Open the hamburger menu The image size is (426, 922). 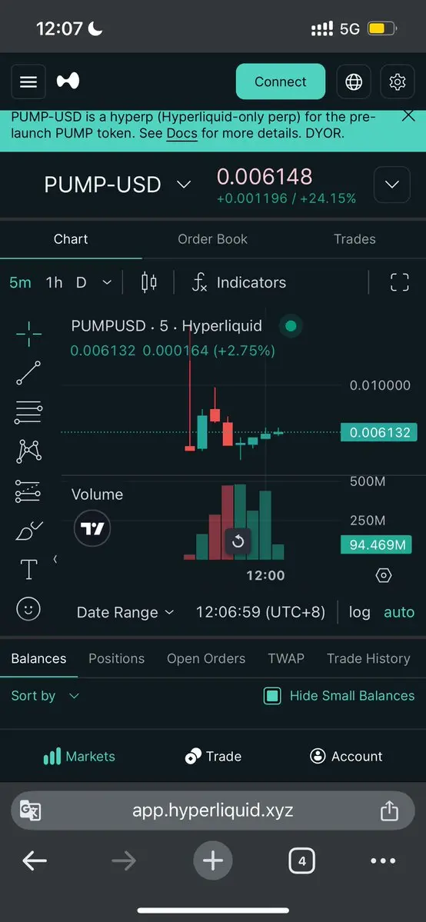click(28, 82)
